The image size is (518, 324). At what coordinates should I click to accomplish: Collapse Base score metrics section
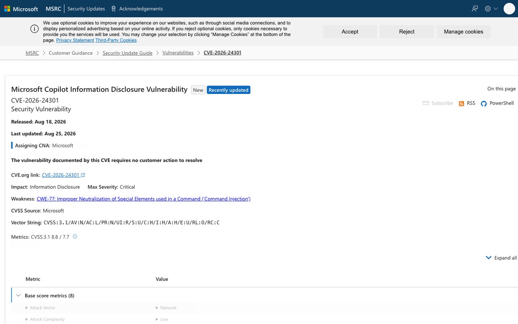click(x=18, y=296)
